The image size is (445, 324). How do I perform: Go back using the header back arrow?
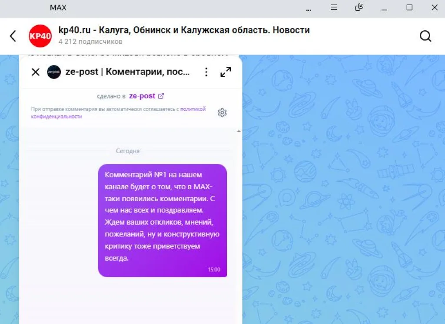click(13, 36)
